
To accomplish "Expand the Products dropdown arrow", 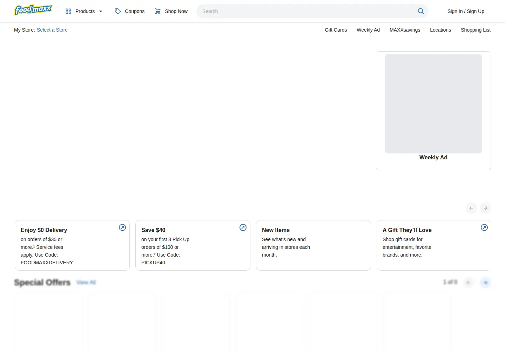I will (101, 11).
